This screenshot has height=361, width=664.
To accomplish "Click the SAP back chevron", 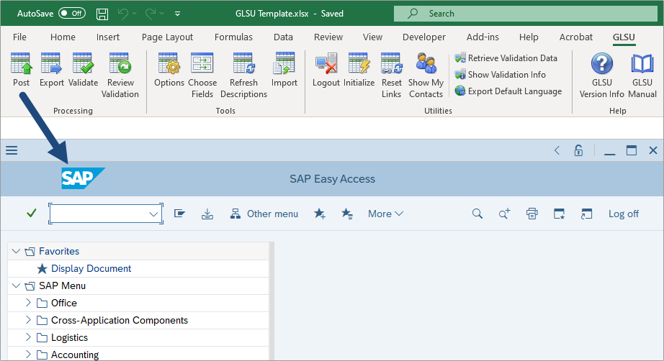I will tap(557, 150).
